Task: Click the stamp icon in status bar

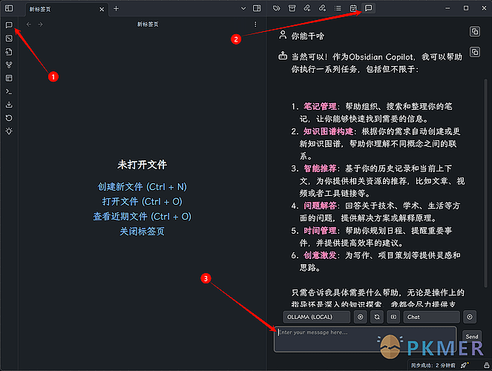Action: 486,365
